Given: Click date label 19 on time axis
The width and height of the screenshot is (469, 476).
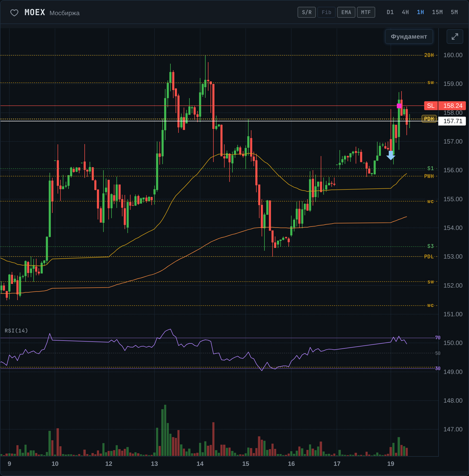Looking at the screenshot, I should [391, 464].
